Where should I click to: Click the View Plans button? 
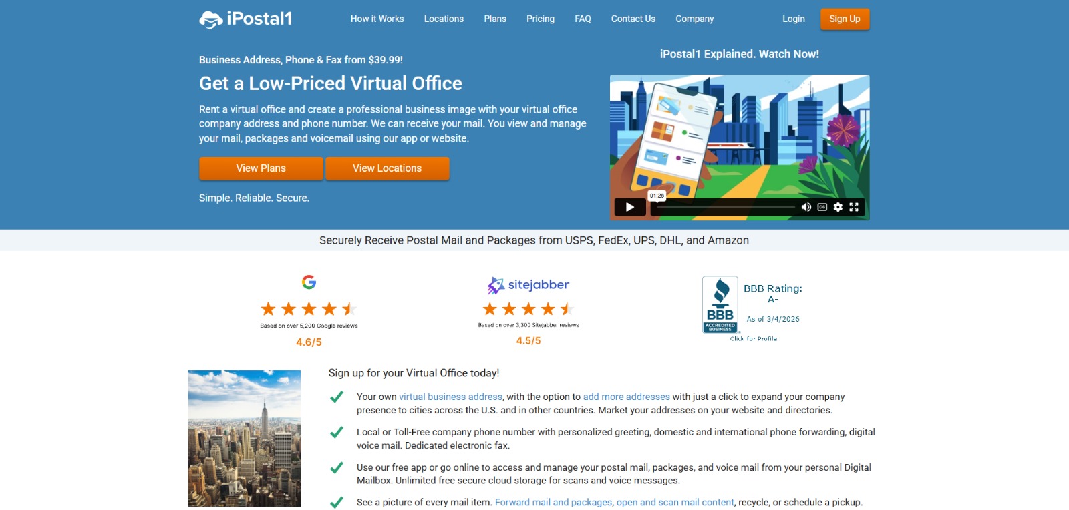[261, 168]
